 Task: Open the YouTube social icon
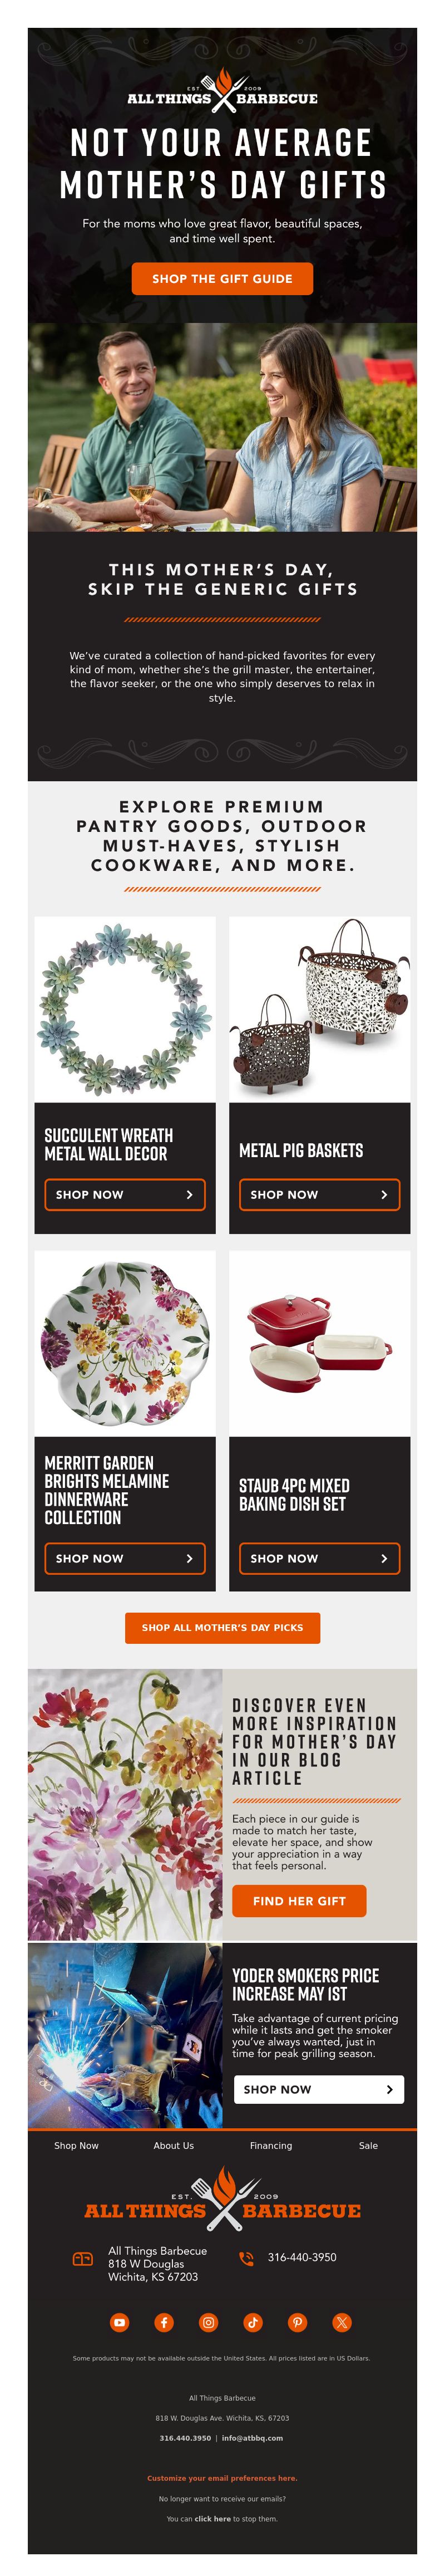click(119, 2323)
